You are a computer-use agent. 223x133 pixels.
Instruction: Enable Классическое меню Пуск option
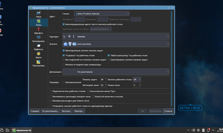[x=88, y=91]
